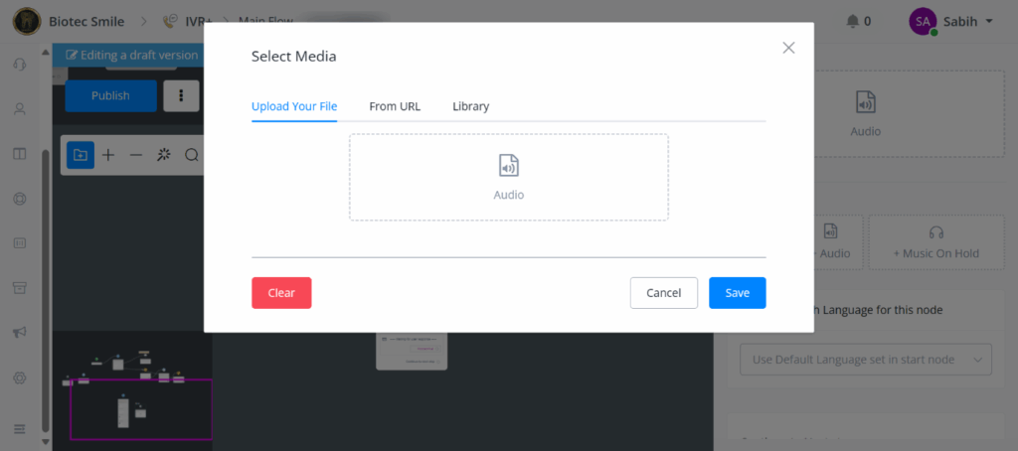The height and width of the screenshot is (451, 1018).
Task: Open the three-dot options menu beside Publish
Action: 181,95
